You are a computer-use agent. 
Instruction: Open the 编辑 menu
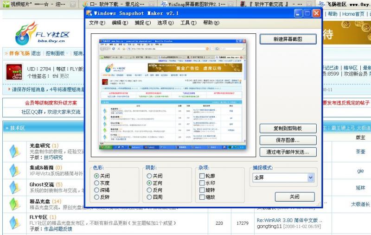point(120,23)
